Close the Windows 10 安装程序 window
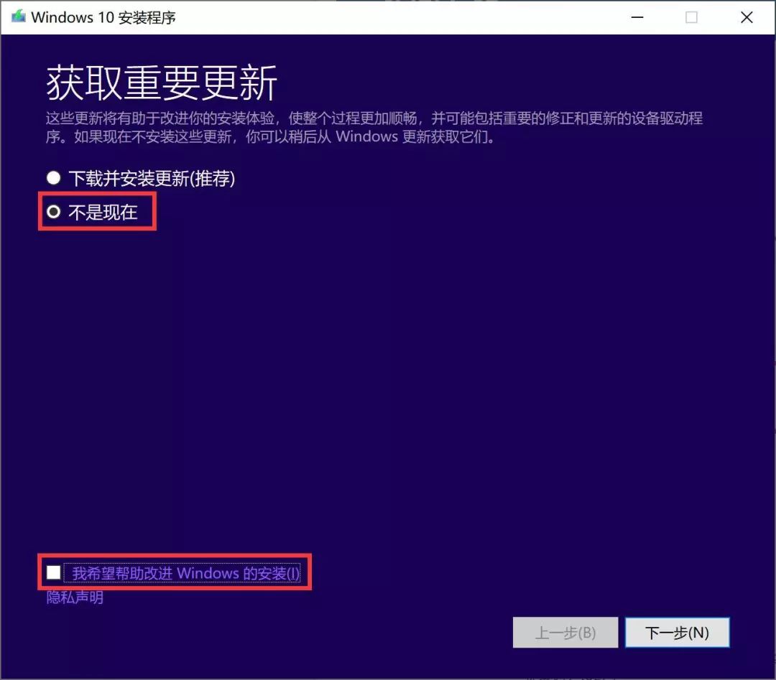The height and width of the screenshot is (680, 776). tap(747, 17)
